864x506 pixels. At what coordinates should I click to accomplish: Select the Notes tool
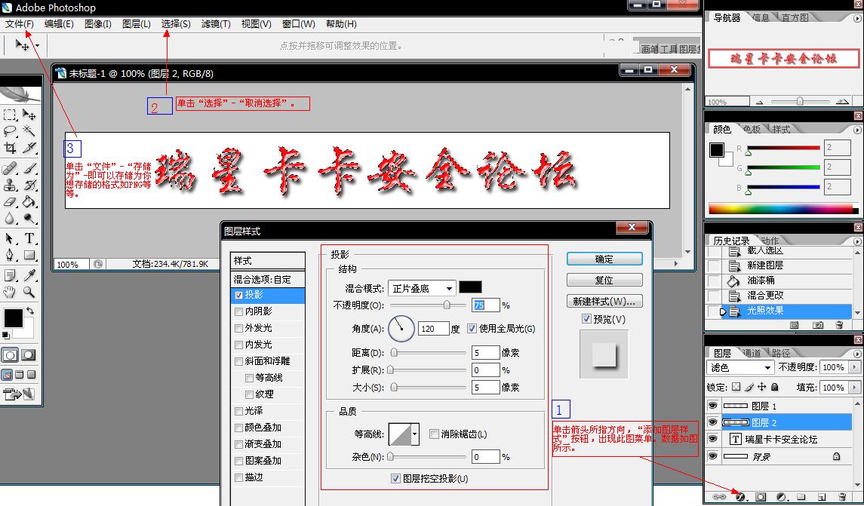click(x=9, y=274)
